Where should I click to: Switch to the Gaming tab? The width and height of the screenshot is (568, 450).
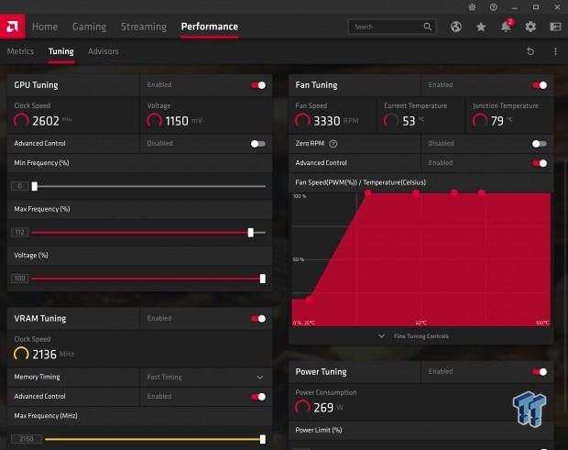(x=89, y=27)
